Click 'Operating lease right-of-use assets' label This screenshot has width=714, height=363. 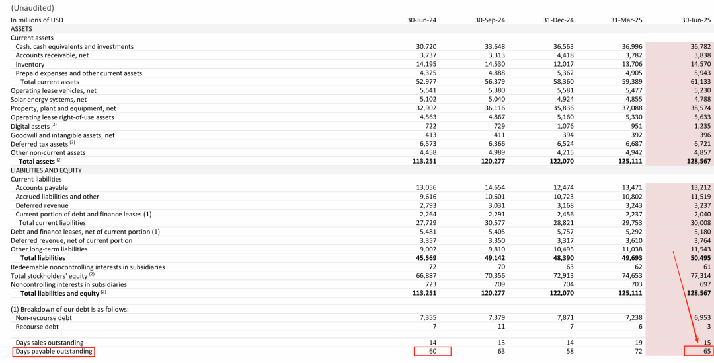(62, 117)
